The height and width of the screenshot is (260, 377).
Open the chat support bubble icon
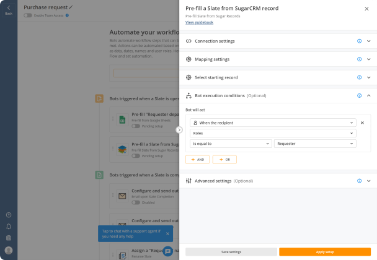(168, 251)
